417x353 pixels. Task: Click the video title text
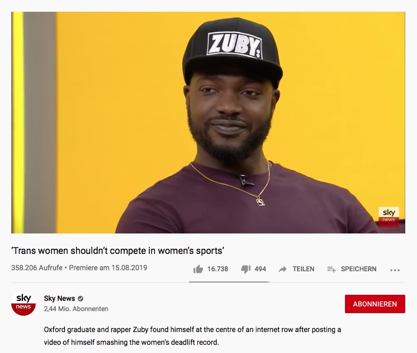pyautogui.click(x=118, y=251)
